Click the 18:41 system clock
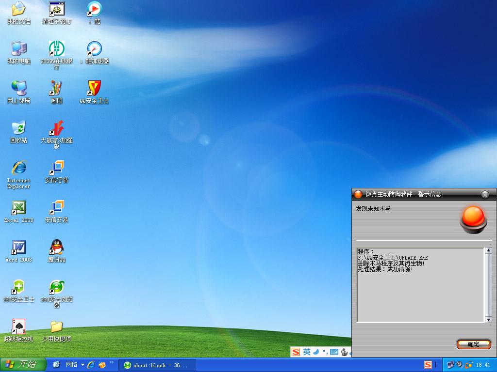The height and width of the screenshot is (372, 497). click(x=483, y=365)
